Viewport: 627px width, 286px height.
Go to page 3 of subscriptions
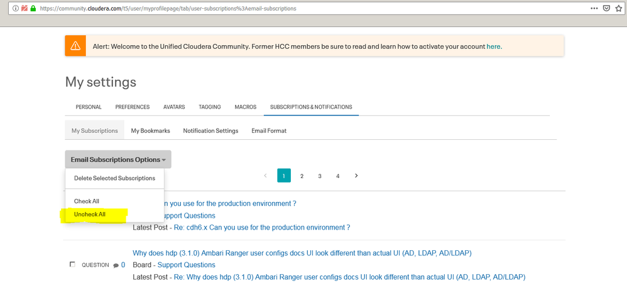tap(320, 176)
